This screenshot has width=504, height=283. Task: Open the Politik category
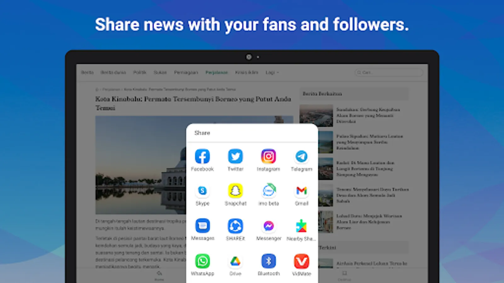140,72
